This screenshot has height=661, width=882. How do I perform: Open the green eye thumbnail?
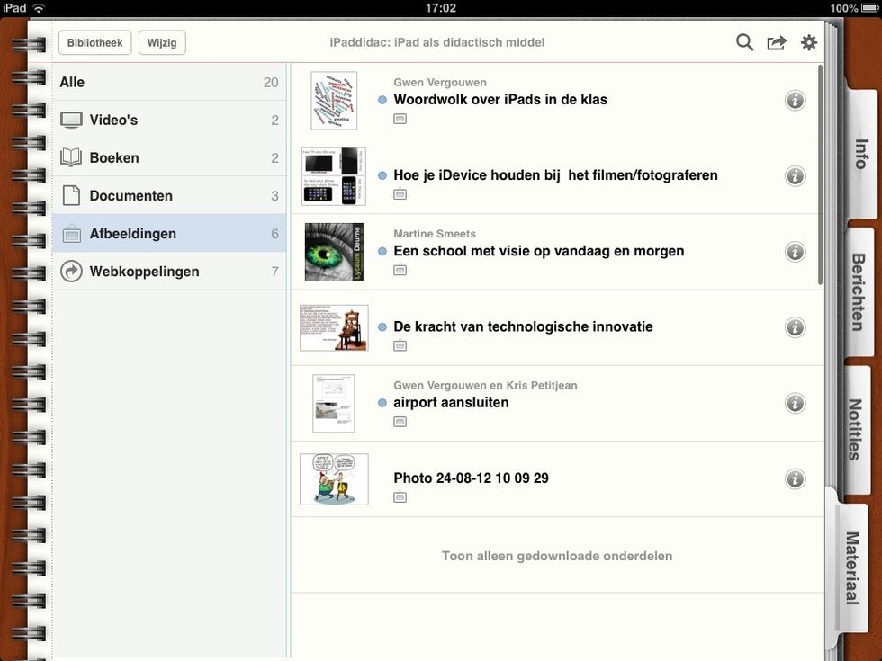click(334, 252)
